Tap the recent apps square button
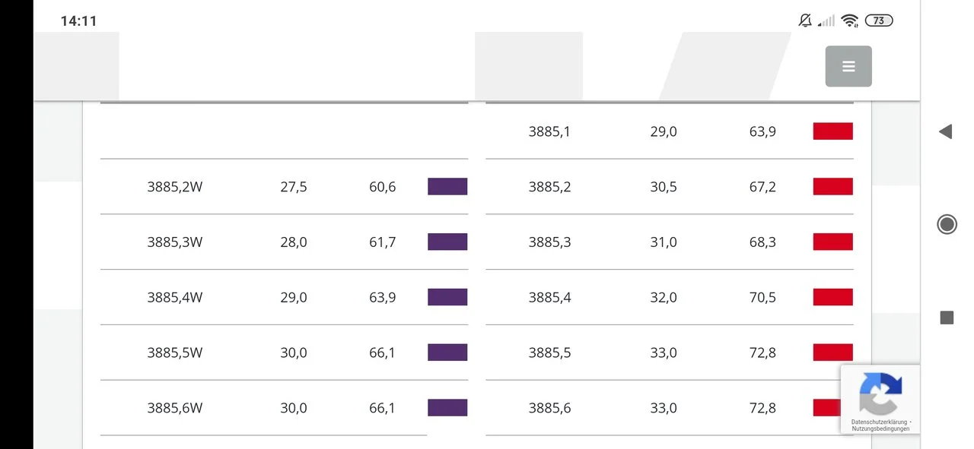Viewport: 974px width, 449px height. tap(947, 318)
